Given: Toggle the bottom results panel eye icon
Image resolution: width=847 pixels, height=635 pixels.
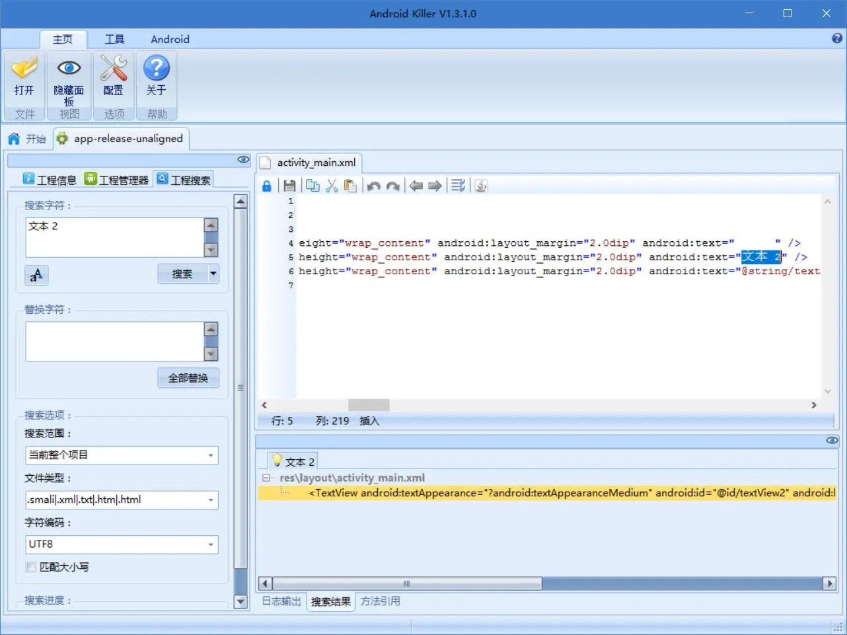Looking at the screenshot, I should pyautogui.click(x=832, y=440).
